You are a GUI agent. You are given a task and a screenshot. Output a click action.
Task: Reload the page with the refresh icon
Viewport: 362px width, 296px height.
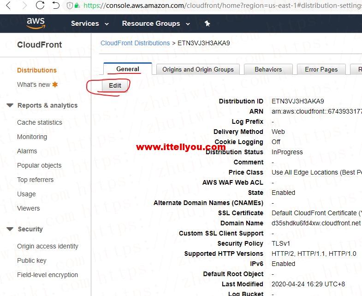(x=40, y=5)
